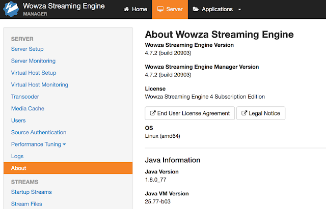
Task: Expand the Performance Tuning caret
Action: click(x=64, y=144)
